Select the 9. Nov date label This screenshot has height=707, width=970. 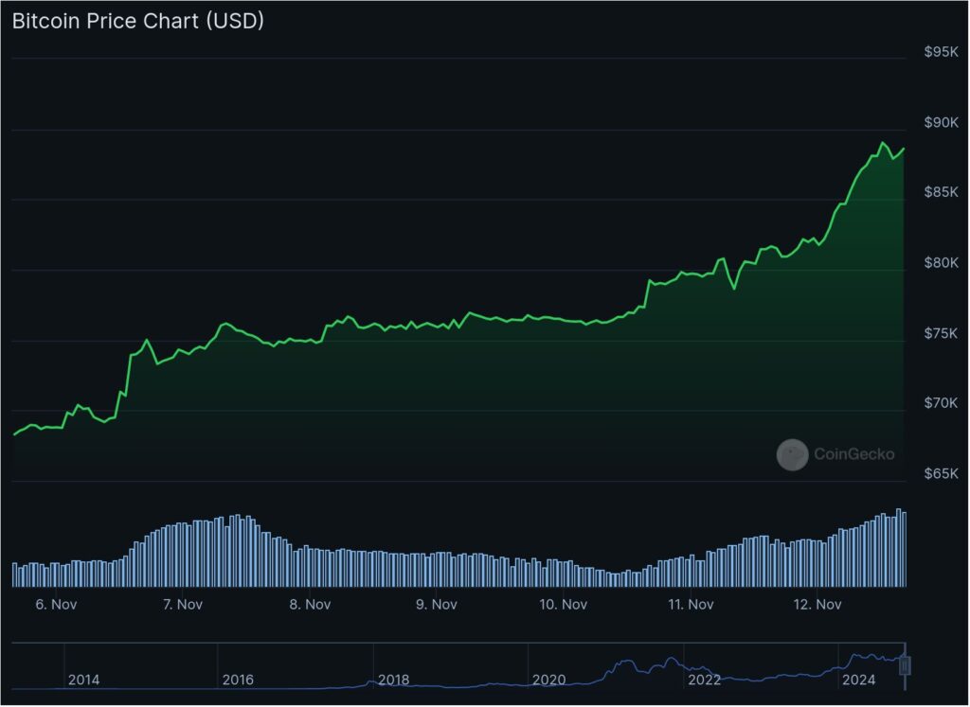[x=437, y=604]
